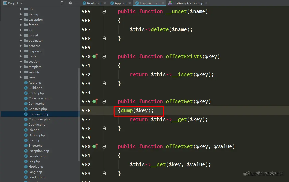The image size is (289, 182).
Task: Click the File.php class icon
Action: [x=26, y=161]
